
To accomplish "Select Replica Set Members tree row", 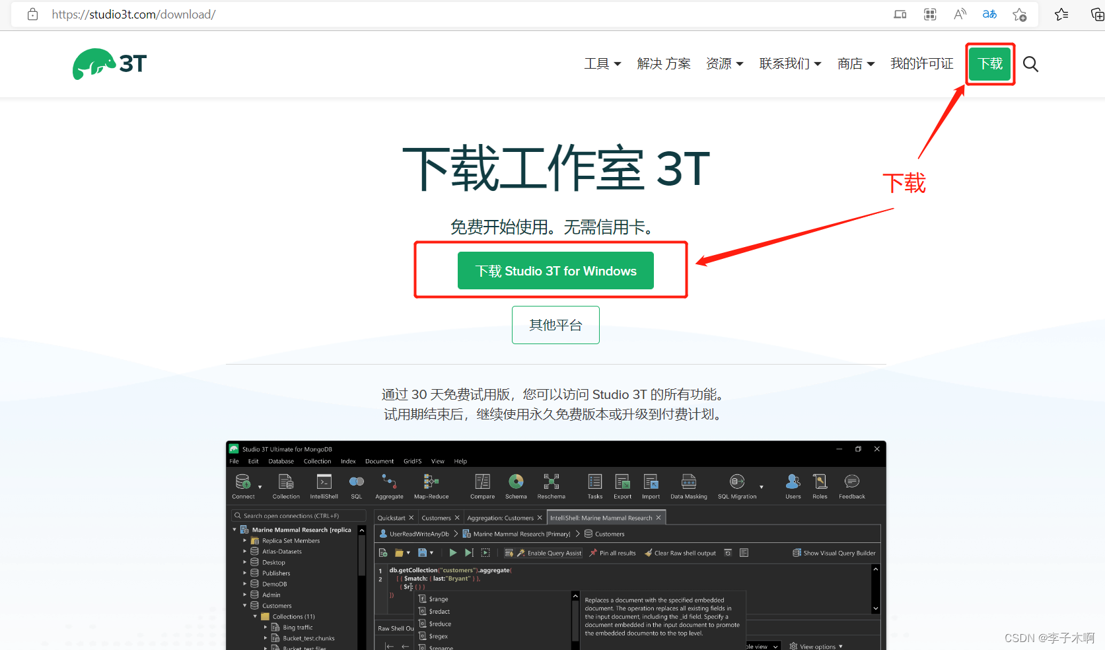I will [x=291, y=540].
